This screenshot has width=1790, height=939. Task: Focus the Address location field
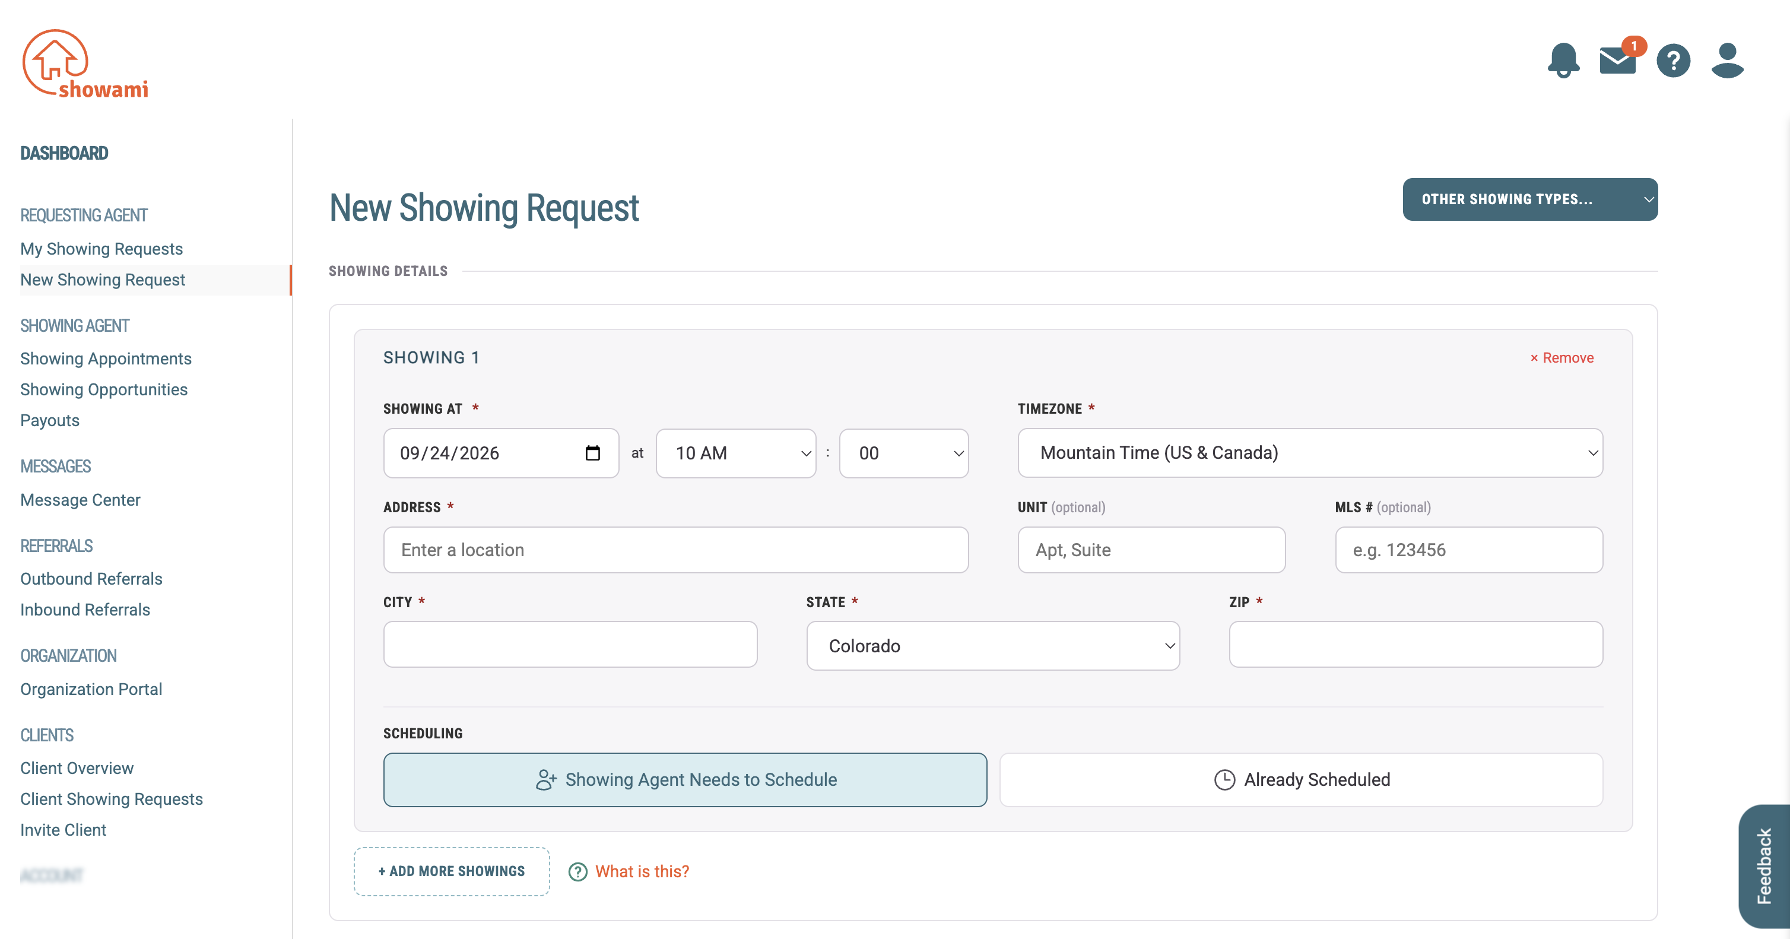point(676,550)
